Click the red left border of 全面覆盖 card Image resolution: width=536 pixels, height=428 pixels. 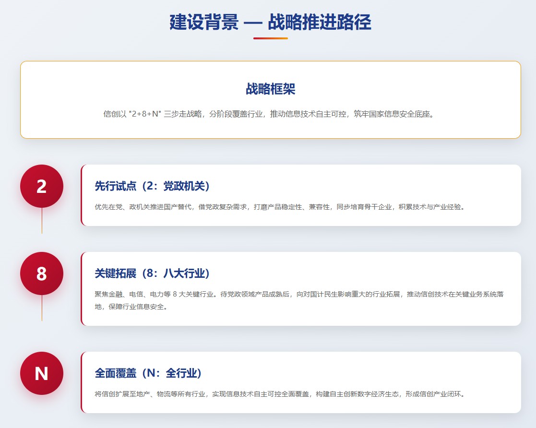coord(82,382)
